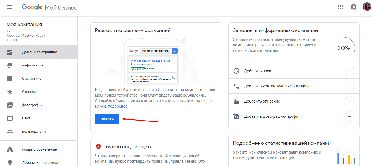Click Подробнее о статистике вашей компании heading

click(282, 143)
